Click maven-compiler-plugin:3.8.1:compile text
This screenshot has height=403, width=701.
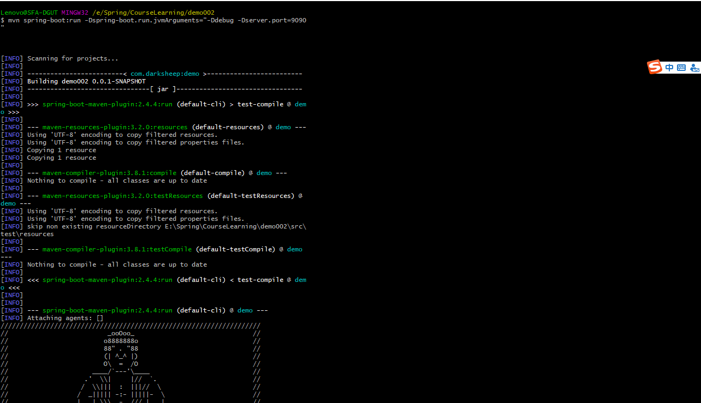point(109,173)
